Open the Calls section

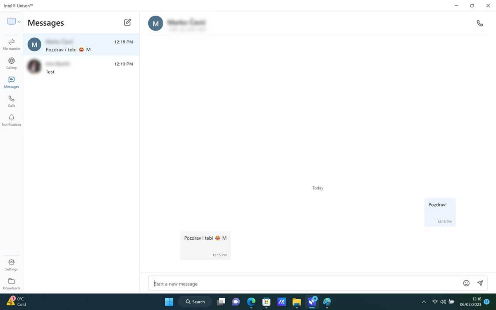point(12,101)
